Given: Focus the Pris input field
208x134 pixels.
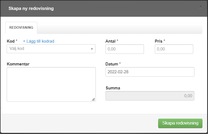Looking at the screenshot, I should pos(174,49).
